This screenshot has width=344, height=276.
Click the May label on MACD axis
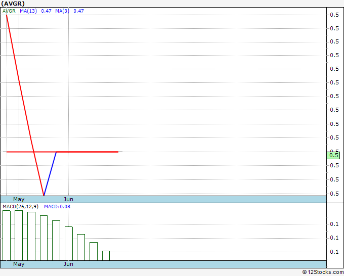pyautogui.click(x=19, y=264)
